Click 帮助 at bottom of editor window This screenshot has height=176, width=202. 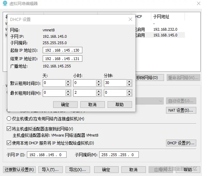188,170
